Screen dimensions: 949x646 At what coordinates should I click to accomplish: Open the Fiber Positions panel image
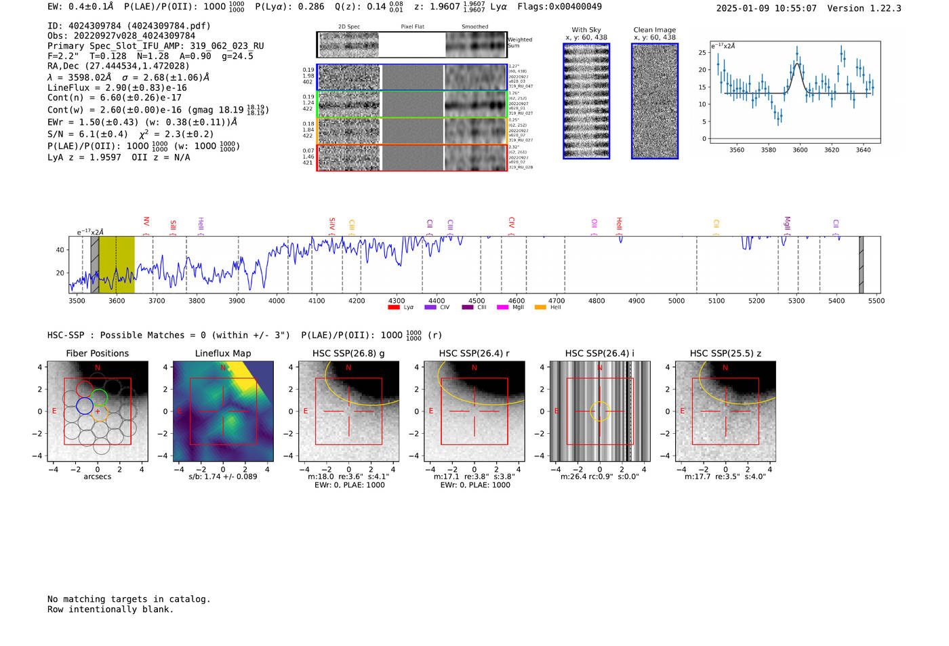98,411
